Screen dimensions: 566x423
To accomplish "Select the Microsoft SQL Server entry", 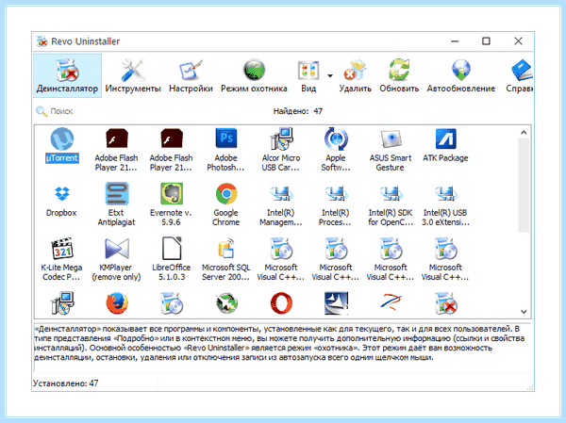I will tap(226, 260).
